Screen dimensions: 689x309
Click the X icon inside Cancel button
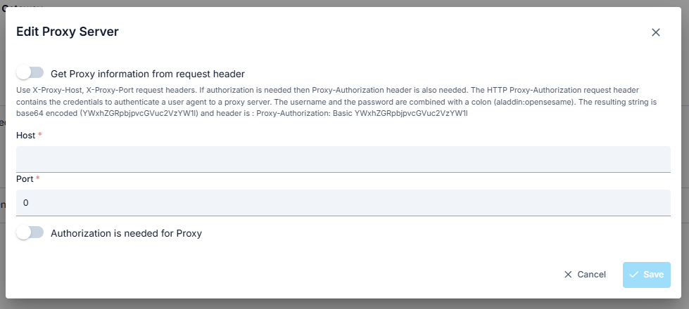pyautogui.click(x=568, y=275)
